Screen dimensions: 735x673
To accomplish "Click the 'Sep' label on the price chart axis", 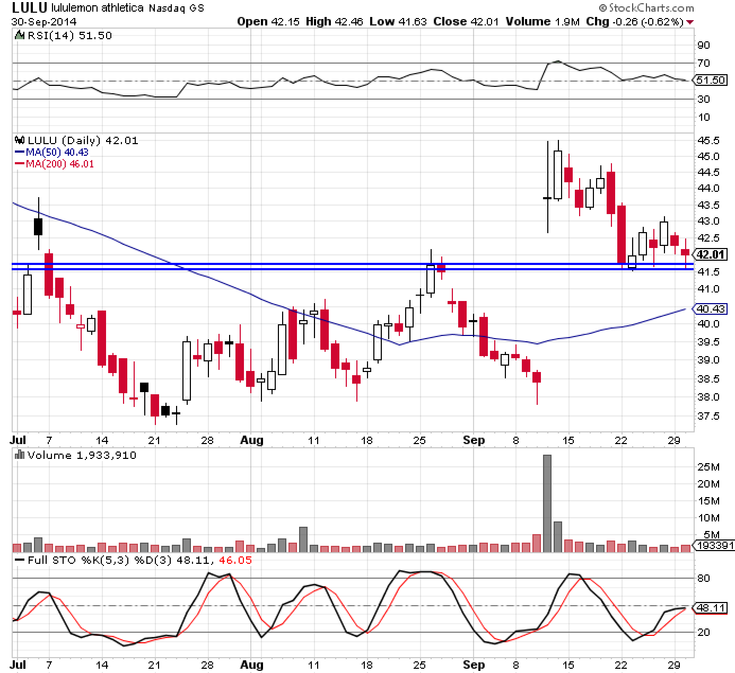I will click(474, 440).
